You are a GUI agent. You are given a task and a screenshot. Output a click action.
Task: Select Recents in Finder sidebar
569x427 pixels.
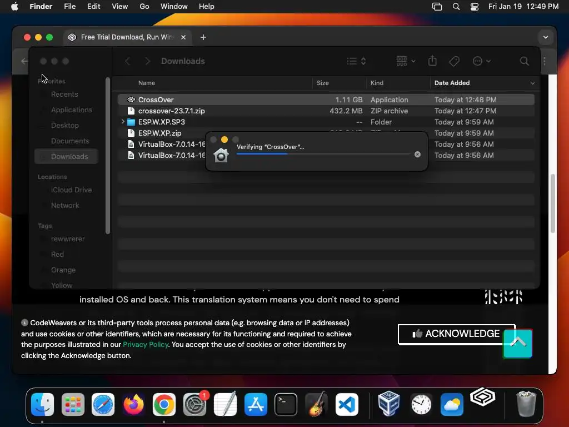(64, 95)
